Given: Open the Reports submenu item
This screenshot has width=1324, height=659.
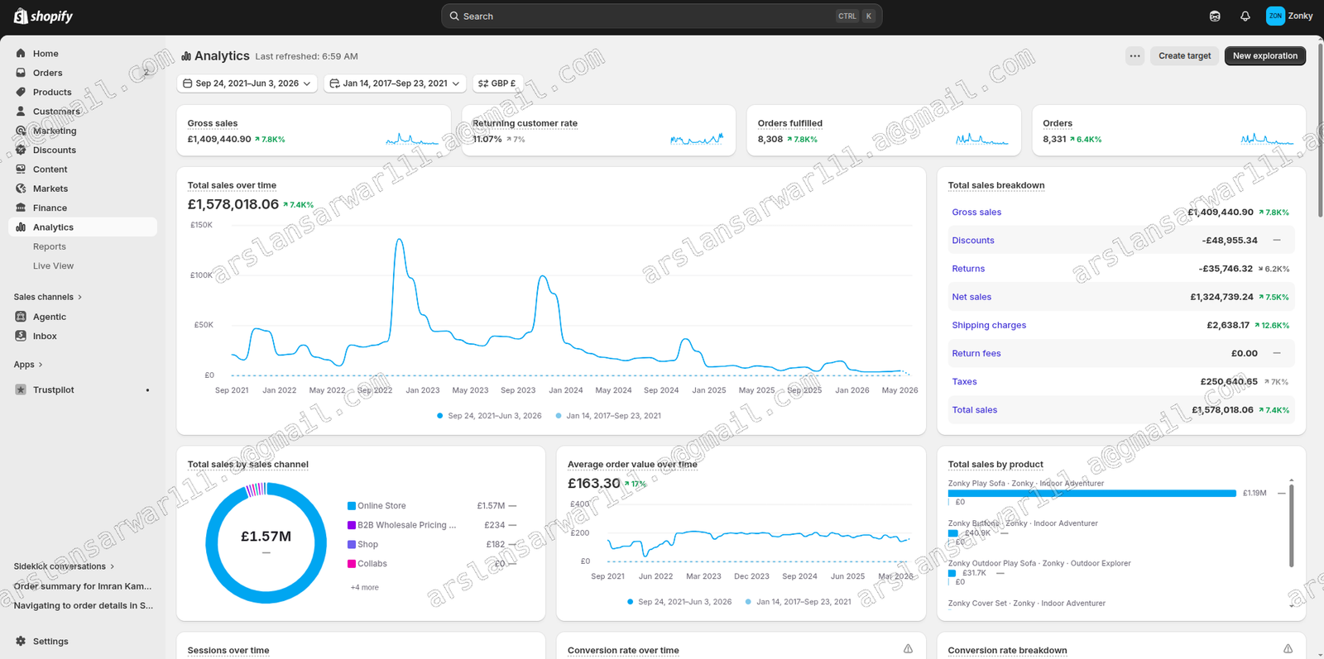Looking at the screenshot, I should [x=50, y=246].
